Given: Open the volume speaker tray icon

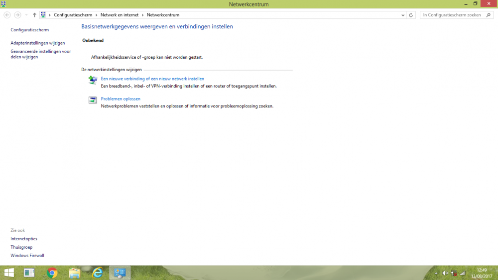Looking at the screenshot, I should point(445,273).
